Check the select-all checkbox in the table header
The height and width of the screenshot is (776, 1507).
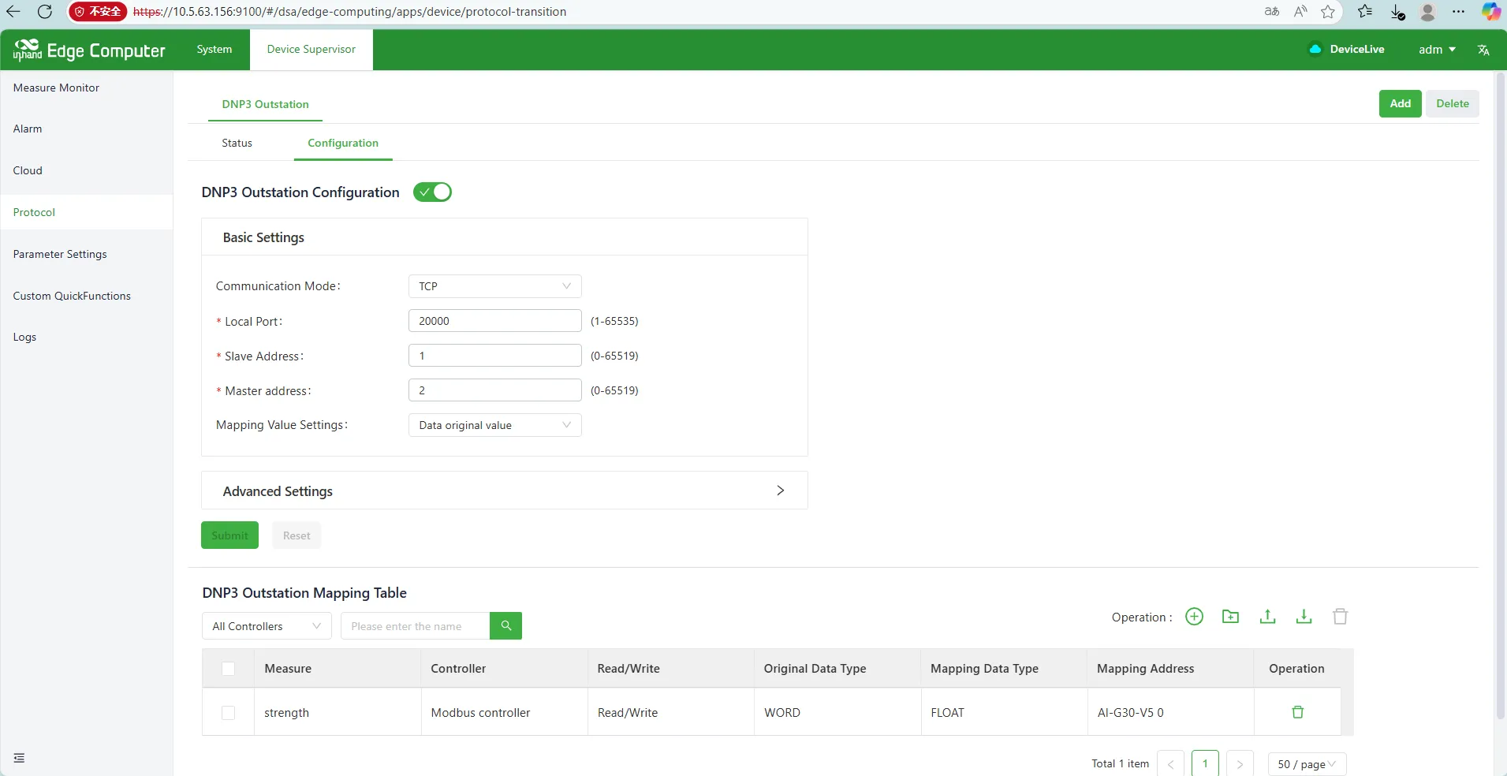pyautogui.click(x=229, y=669)
